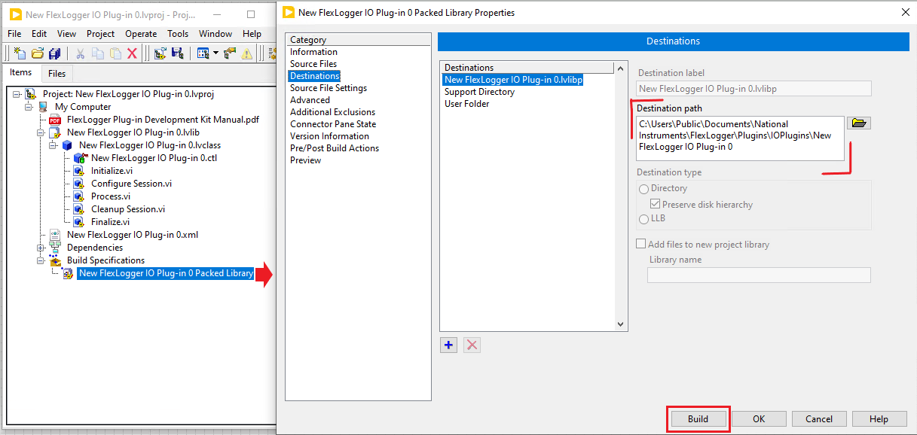Image resolution: width=917 pixels, height=435 pixels.
Task: Click the Library name input field
Action: click(759, 275)
